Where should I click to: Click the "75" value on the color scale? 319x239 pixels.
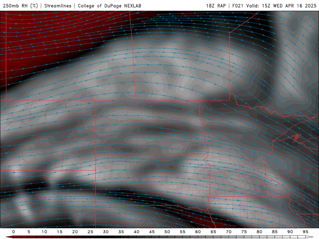click(x=244, y=232)
